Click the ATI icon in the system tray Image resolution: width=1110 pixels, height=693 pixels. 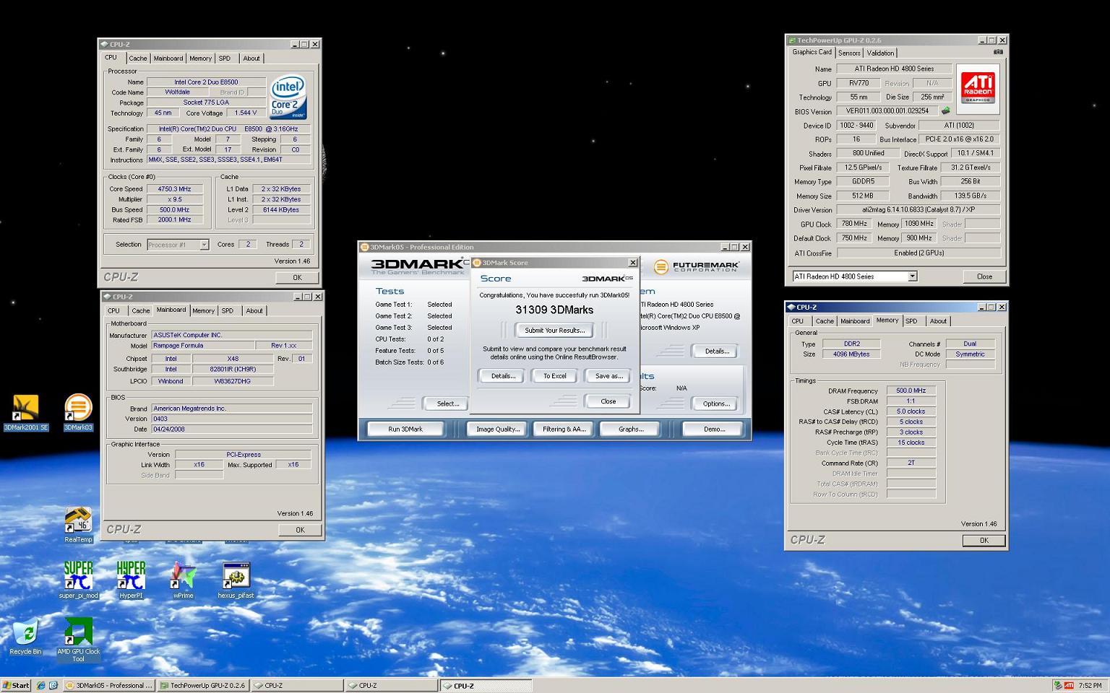pyautogui.click(x=1069, y=685)
